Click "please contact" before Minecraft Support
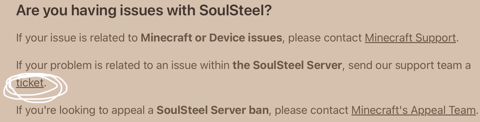This screenshot has width=480, height=122. click(x=325, y=38)
